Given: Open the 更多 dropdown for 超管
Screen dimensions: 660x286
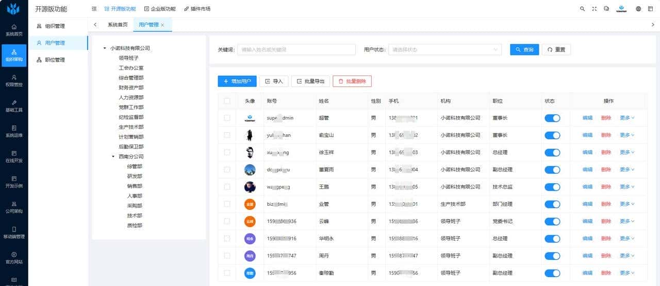Looking at the screenshot, I should [627, 118].
